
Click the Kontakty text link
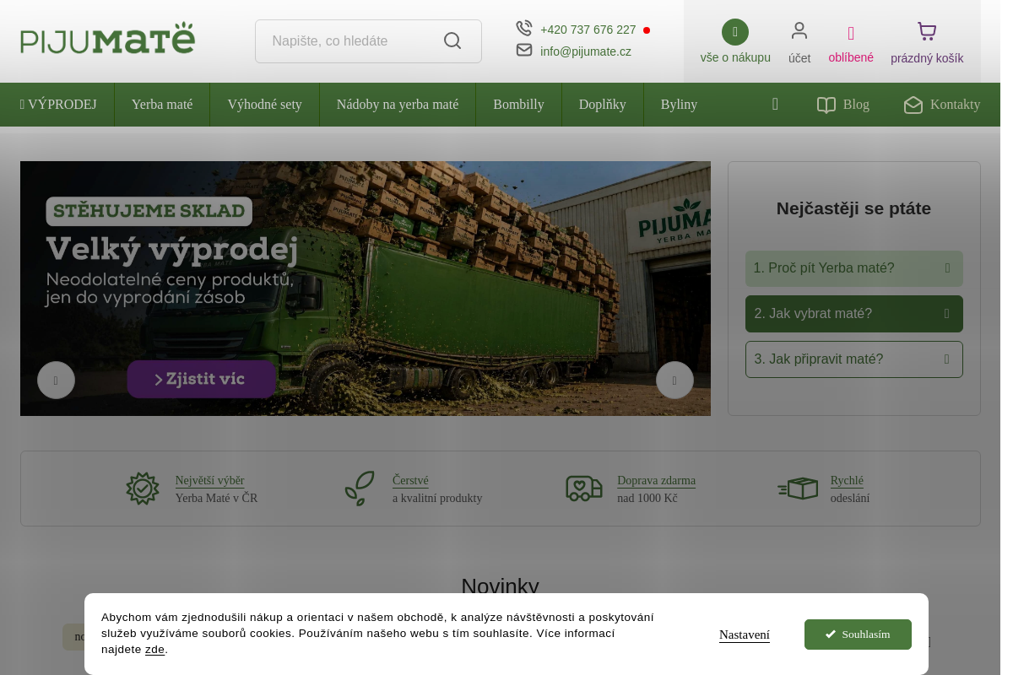(955, 105)
